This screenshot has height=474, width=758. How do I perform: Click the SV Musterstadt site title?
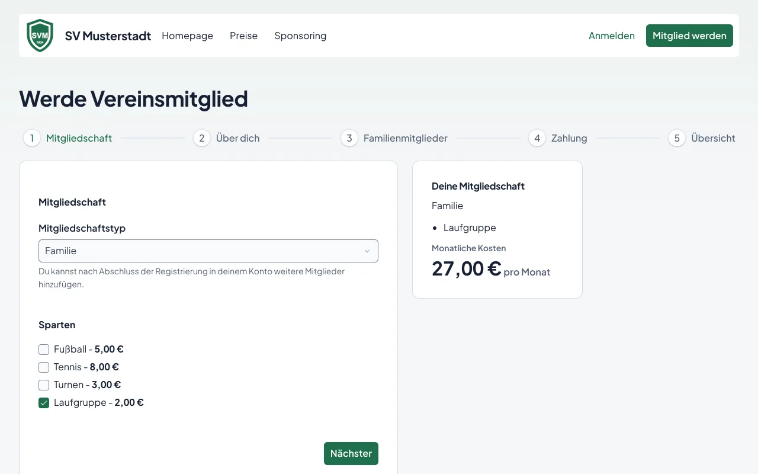(108, 36)
